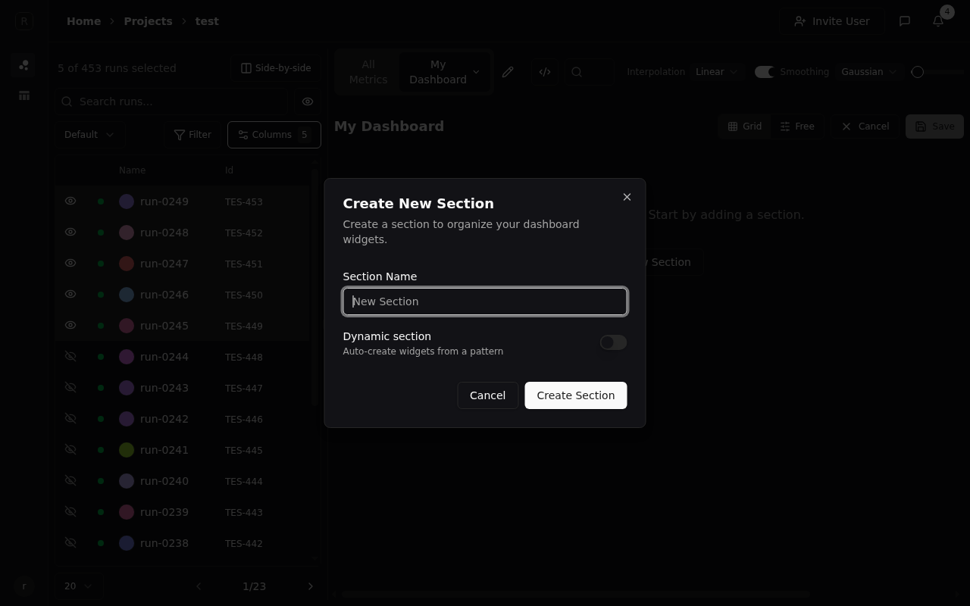Open the Gaussian smoothing method dropdown
The height and width of the screenshot is (606, 970).
tap(868, 71)
